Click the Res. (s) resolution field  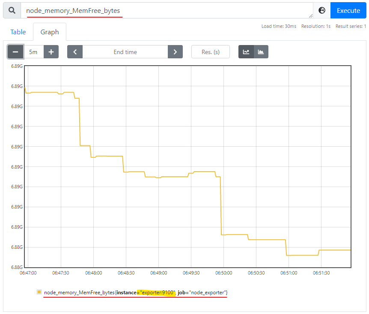click(210, 52)
